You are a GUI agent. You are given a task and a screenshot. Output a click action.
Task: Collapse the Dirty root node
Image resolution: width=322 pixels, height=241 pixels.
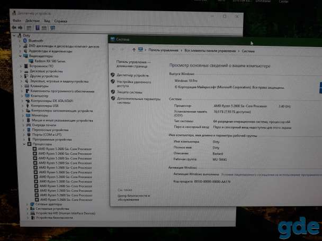tap(14, 35)
